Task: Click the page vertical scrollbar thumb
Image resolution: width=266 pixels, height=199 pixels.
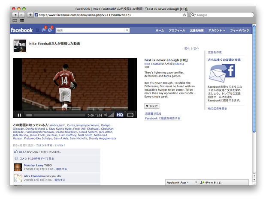Action: pos(254,79)
